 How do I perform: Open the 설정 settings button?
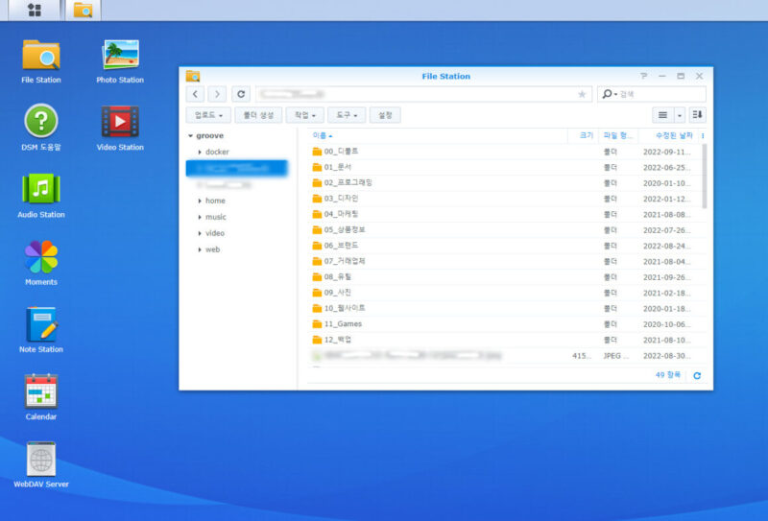pyautogui.click(x=384, y=115)
